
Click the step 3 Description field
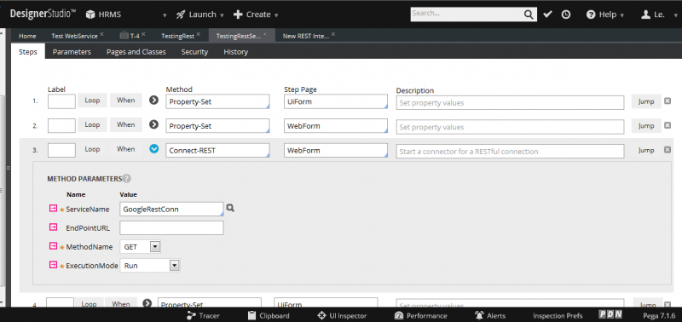coord(510,152)
